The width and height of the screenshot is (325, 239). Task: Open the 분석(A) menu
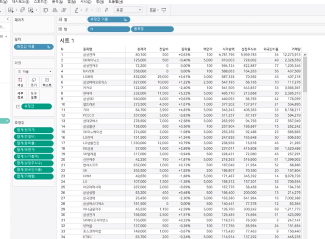pos(57,1)
